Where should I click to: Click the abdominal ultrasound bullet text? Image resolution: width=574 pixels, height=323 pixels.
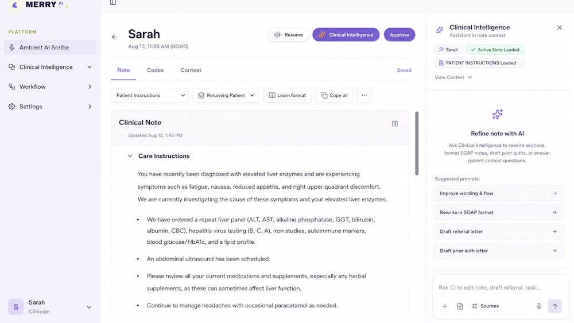(208, 259)
